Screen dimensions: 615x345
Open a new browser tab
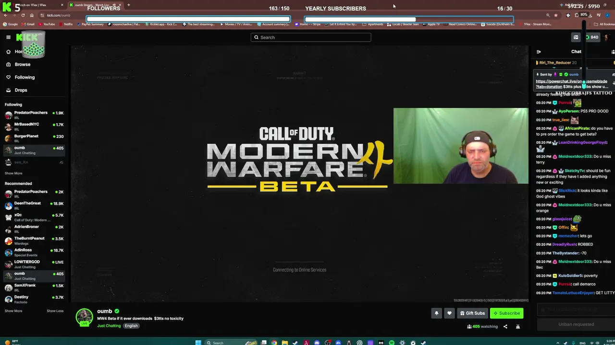point(128,5)
